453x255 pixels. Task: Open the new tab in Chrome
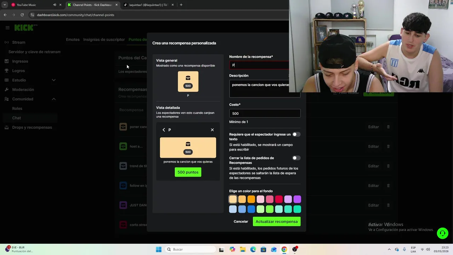181,5
